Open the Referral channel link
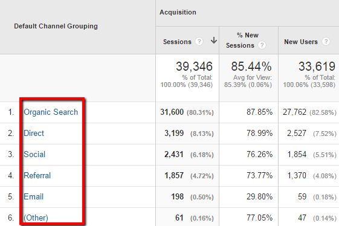The image size is (339, 226). [x=37, y=175]
